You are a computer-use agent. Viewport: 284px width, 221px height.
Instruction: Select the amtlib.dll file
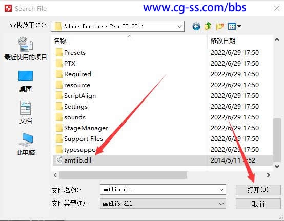tap(163, 160)
